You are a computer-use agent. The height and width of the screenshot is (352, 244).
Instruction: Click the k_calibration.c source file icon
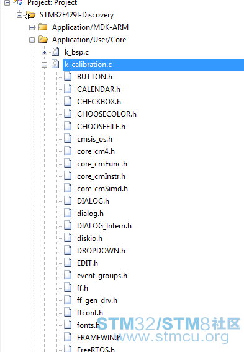[x=55, y=64]
